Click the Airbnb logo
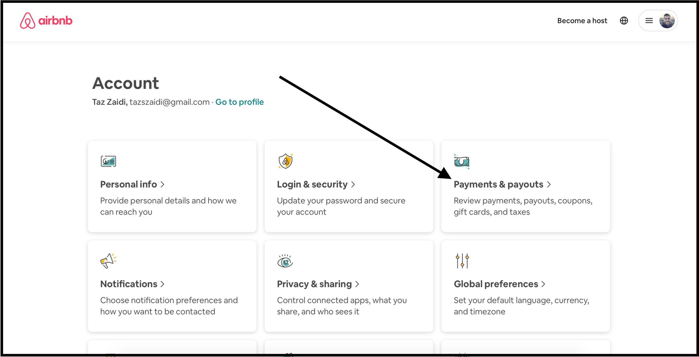 click(x=46, y=21)
